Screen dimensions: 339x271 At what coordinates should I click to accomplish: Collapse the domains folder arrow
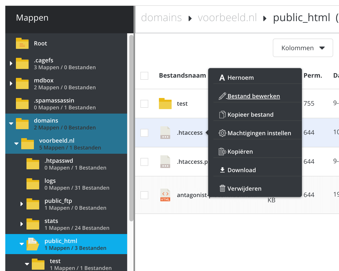[x=11, y=123]
